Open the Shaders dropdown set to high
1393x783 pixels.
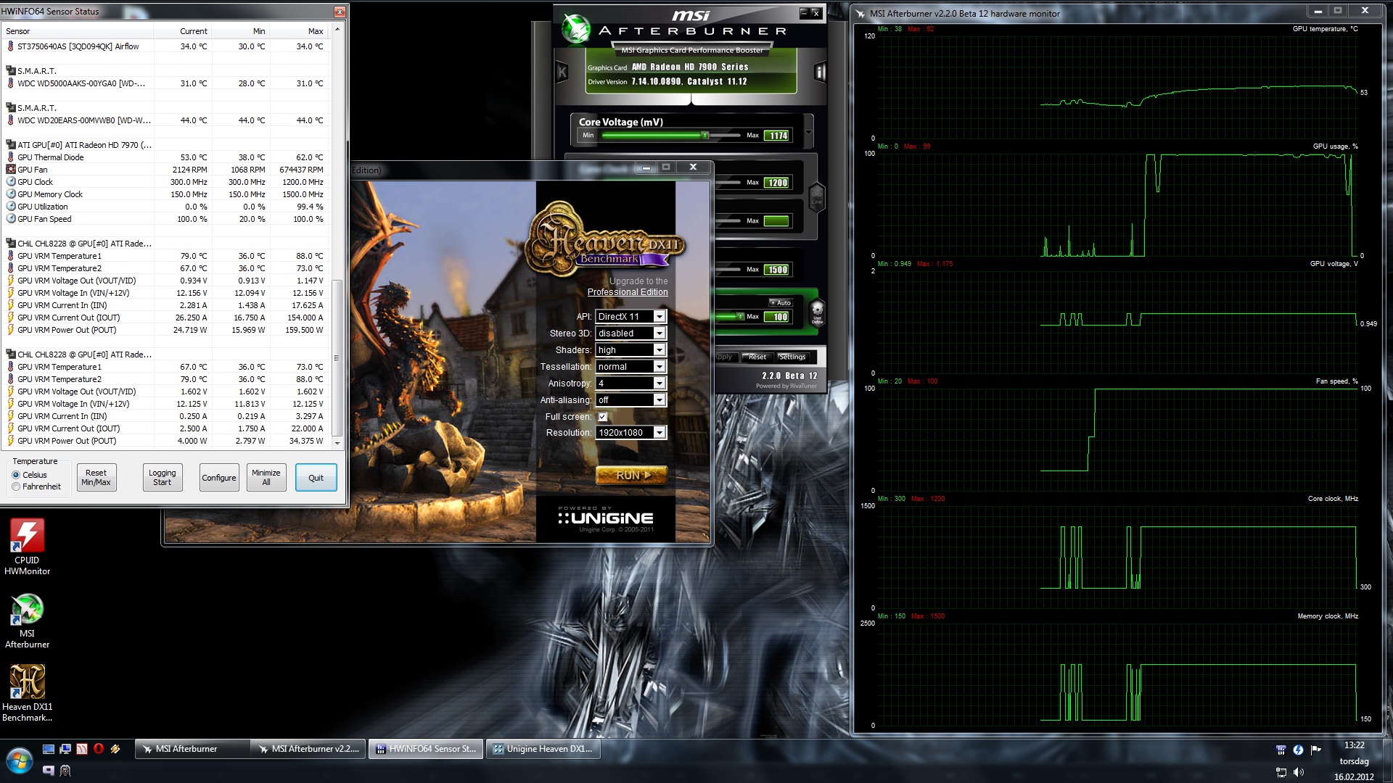(630, 350)
